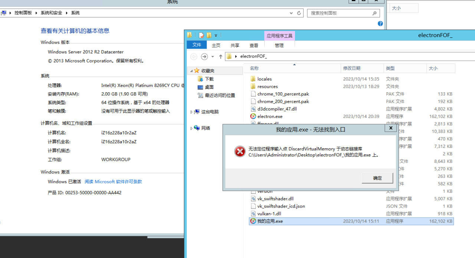Viewport: 475px width, 258px height.
Task: Click the 系统 breadcrumb in address bar
Action: point(75,13)
